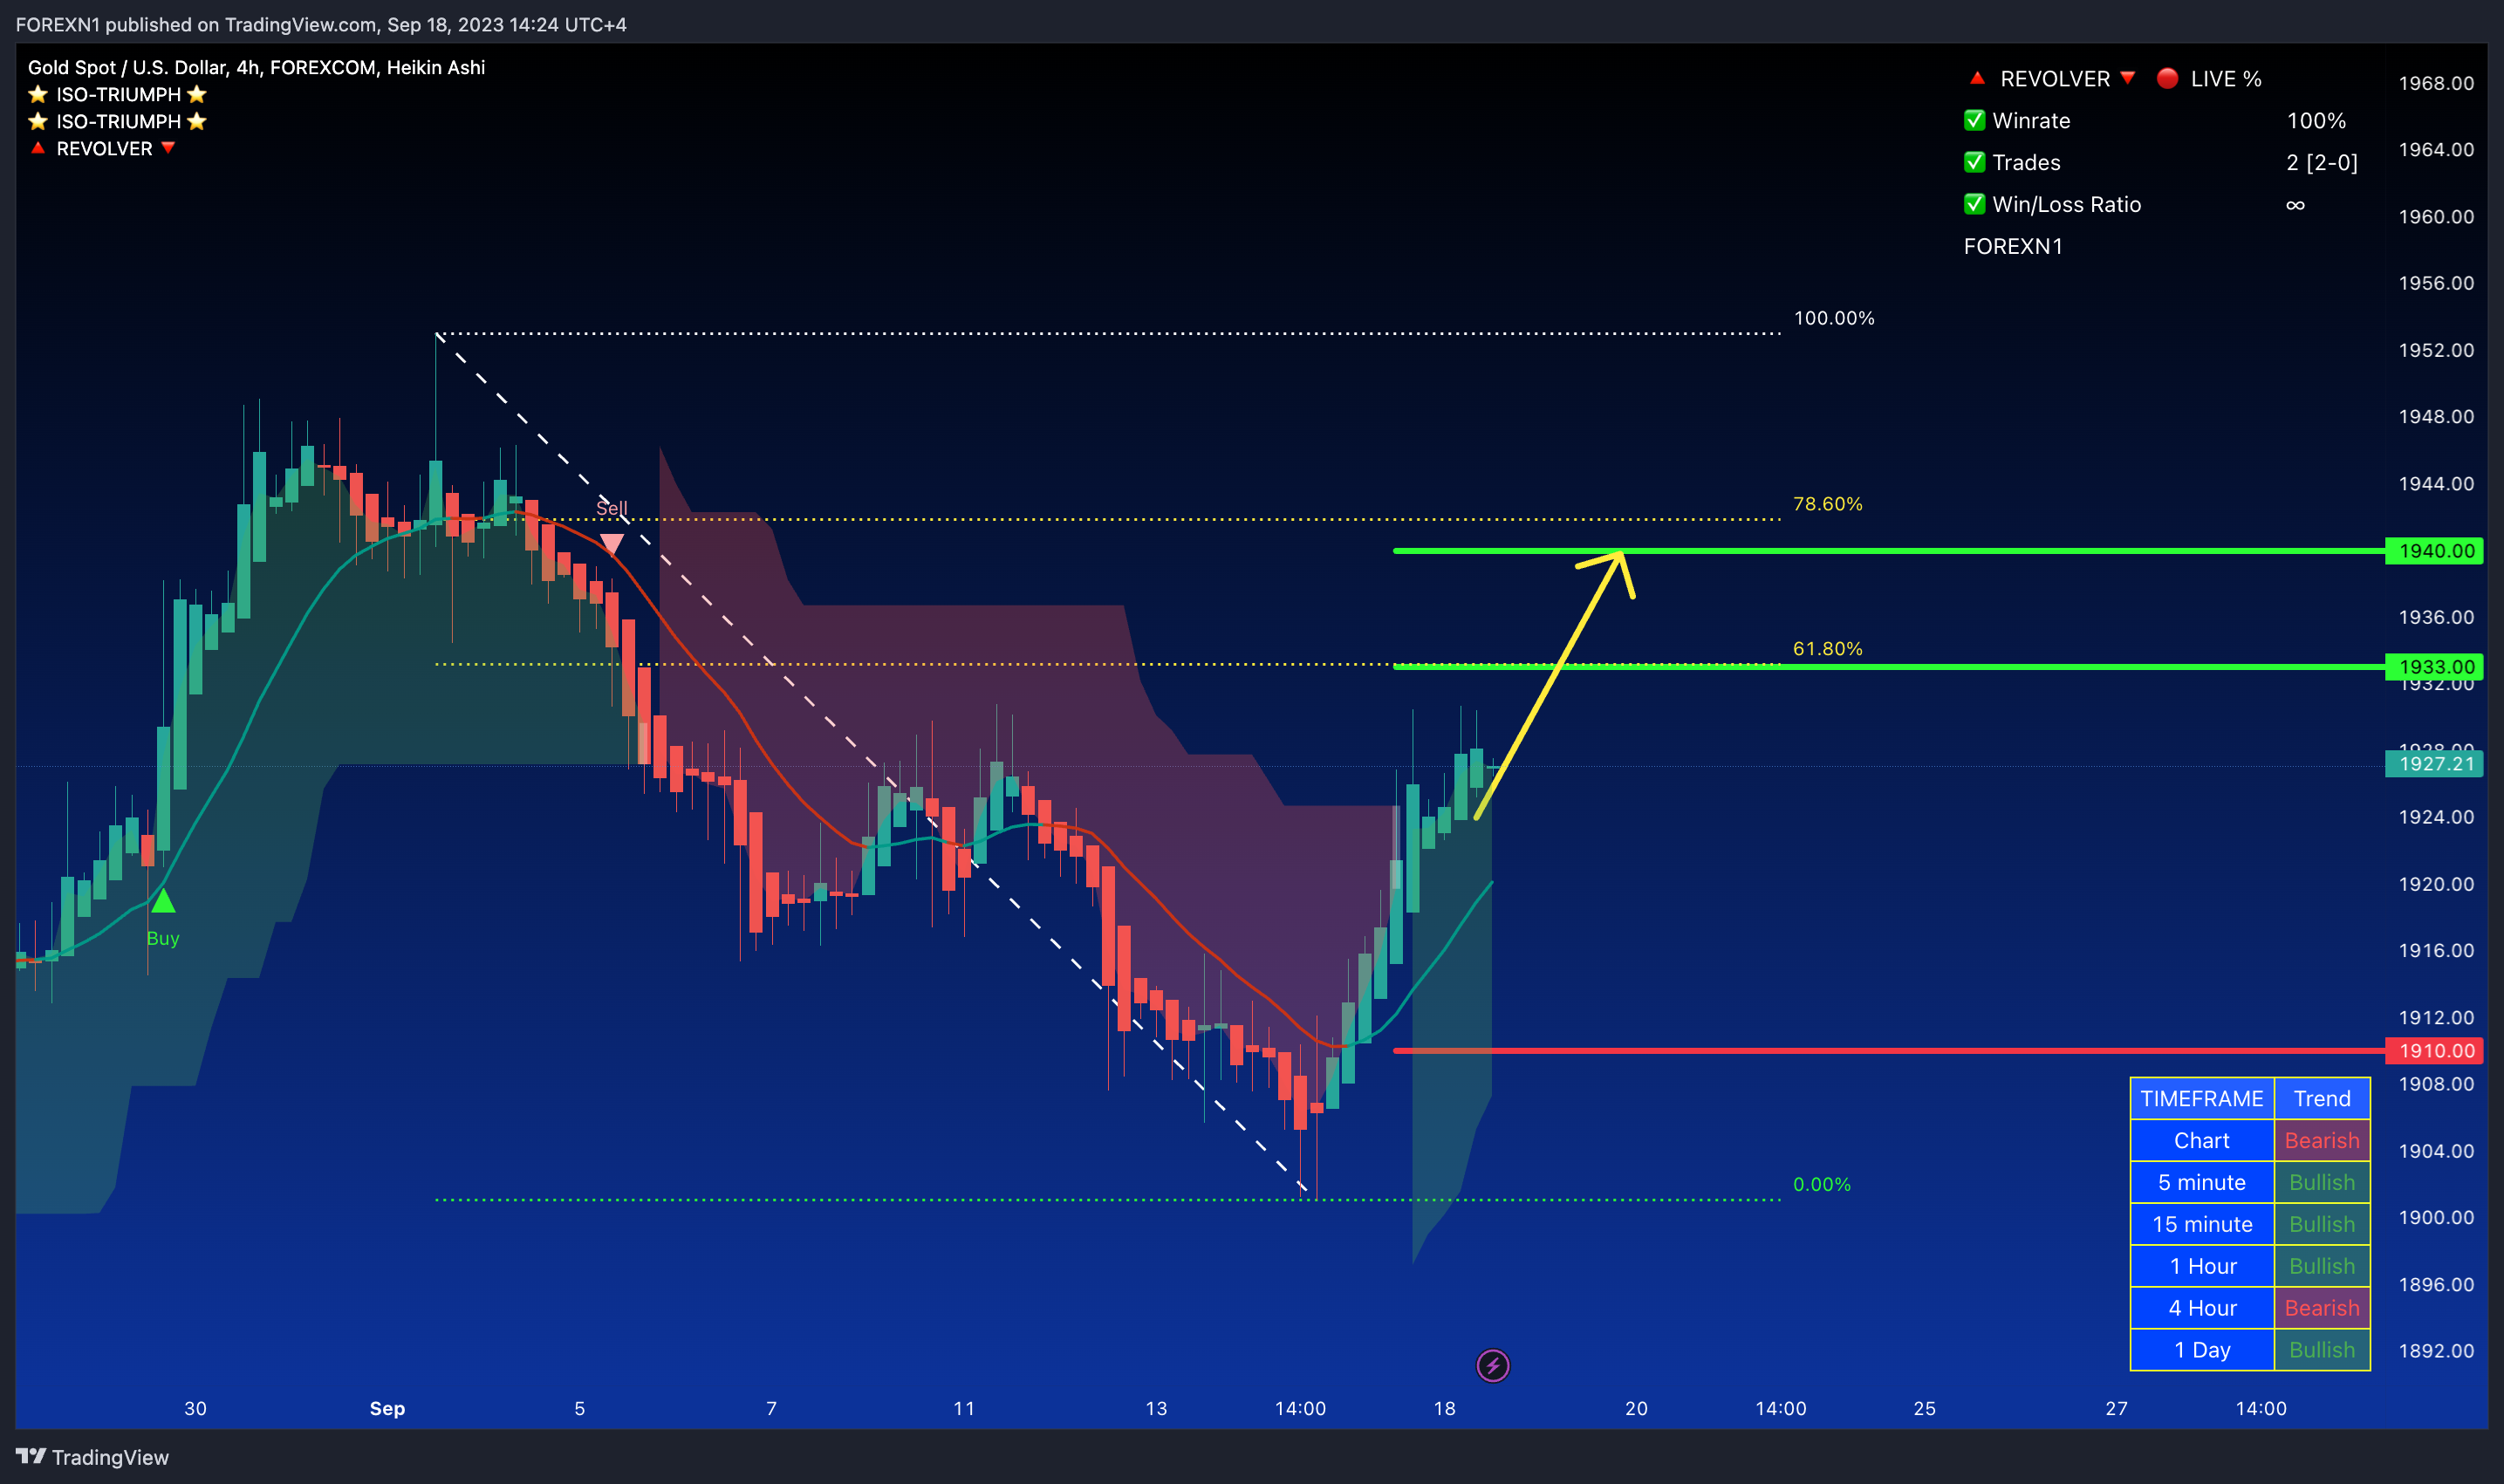Click the 1892.00 price axis label
Screen dimensions: 2504x1484
[x=2437, y=1351]
